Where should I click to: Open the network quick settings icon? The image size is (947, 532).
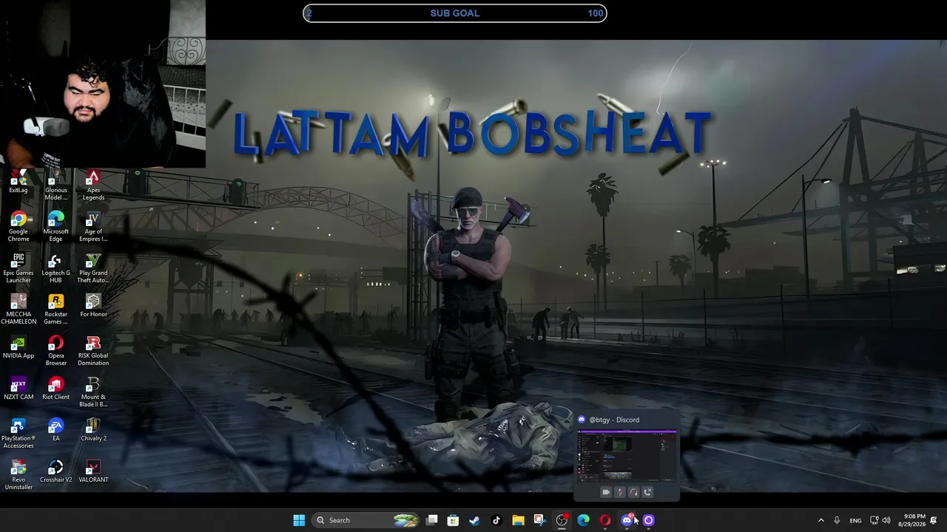pyautogui.click(x=874, y=520)
